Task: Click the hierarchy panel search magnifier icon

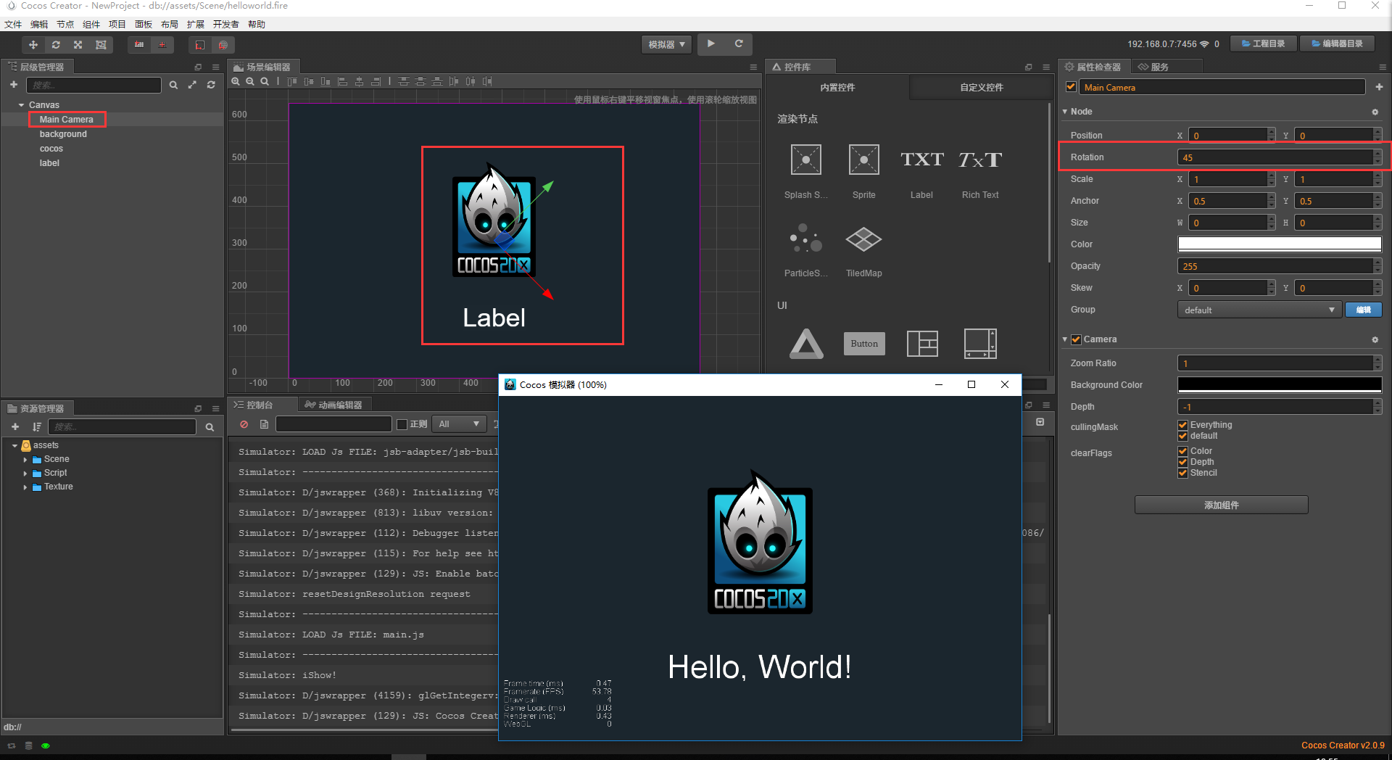Action: point(173,85)
